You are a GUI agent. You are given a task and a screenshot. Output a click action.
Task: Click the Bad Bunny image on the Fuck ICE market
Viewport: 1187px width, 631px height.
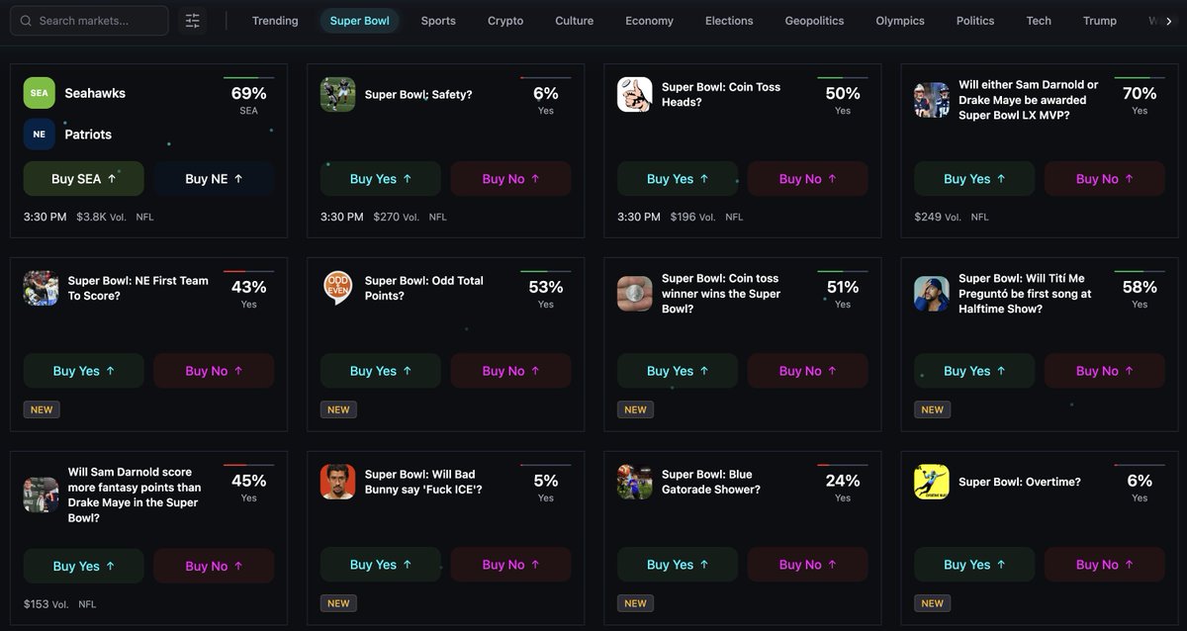337,482
